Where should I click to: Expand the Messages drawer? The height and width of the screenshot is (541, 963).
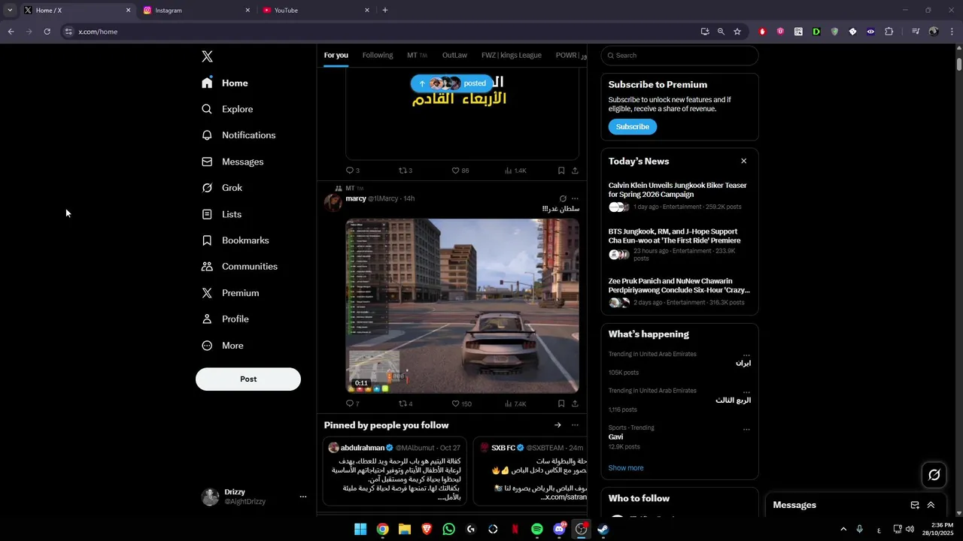point(931,505)
